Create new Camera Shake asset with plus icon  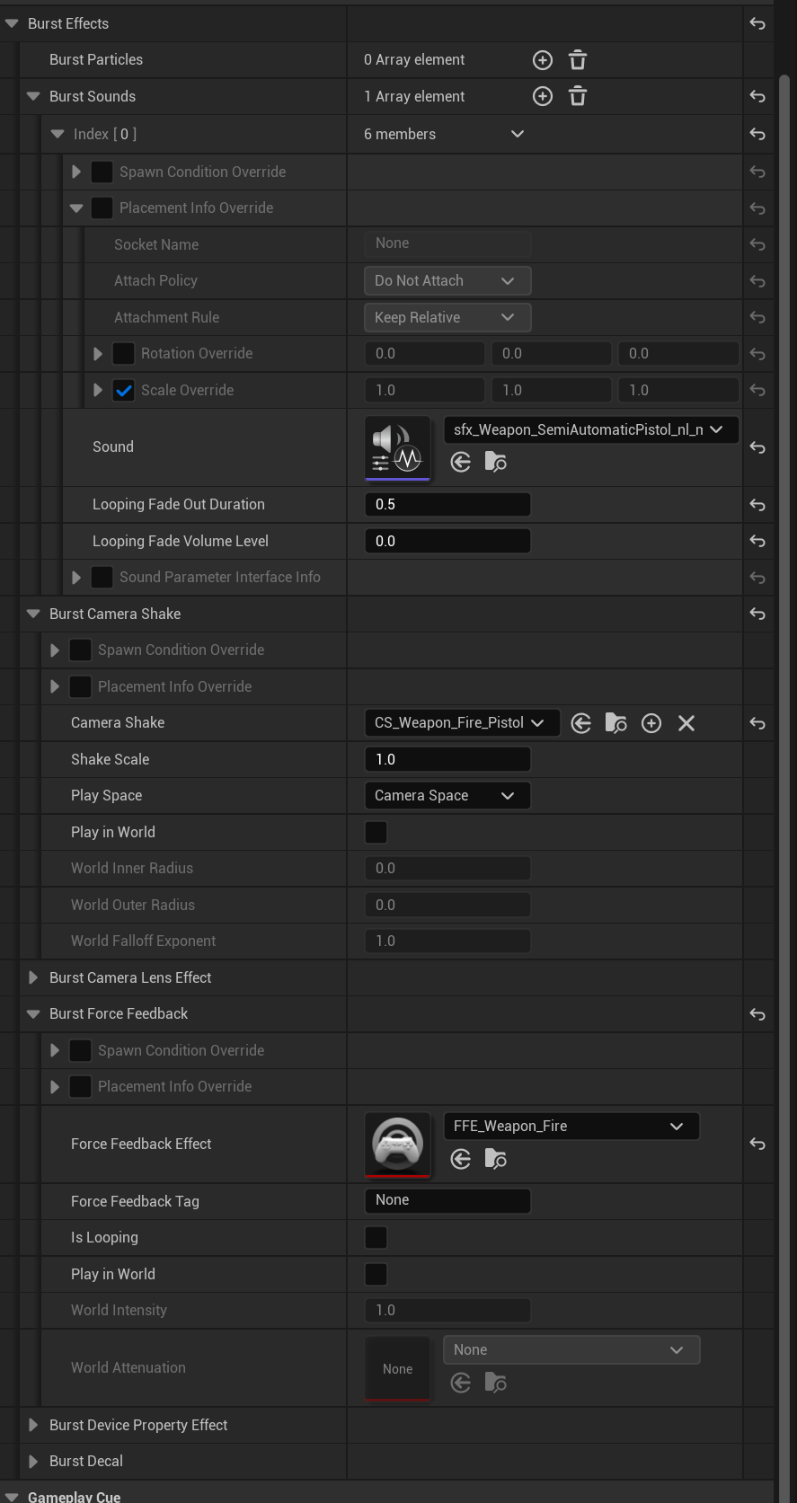[651, 723]
